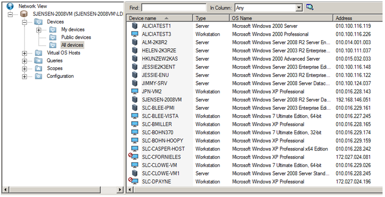This screenshot has width=385, height=197.
Task: Click the server icon for SLC-CLOWE-VM1
Action: click(135, 173)
